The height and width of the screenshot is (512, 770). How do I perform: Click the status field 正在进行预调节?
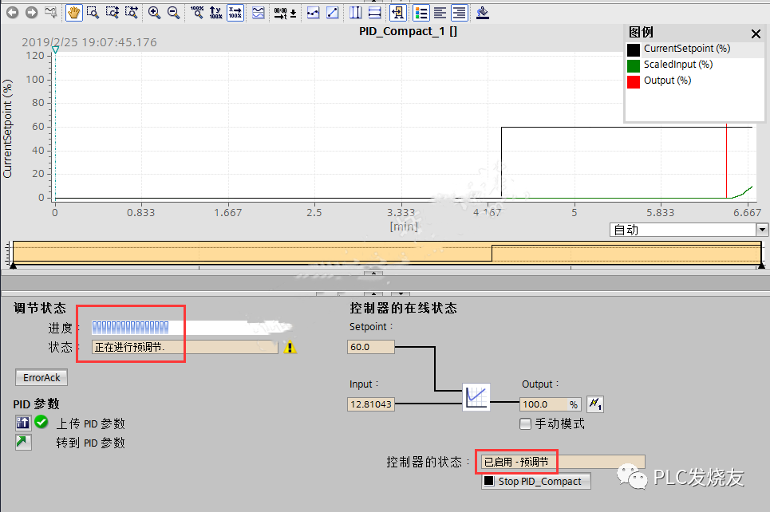(184, 347)
